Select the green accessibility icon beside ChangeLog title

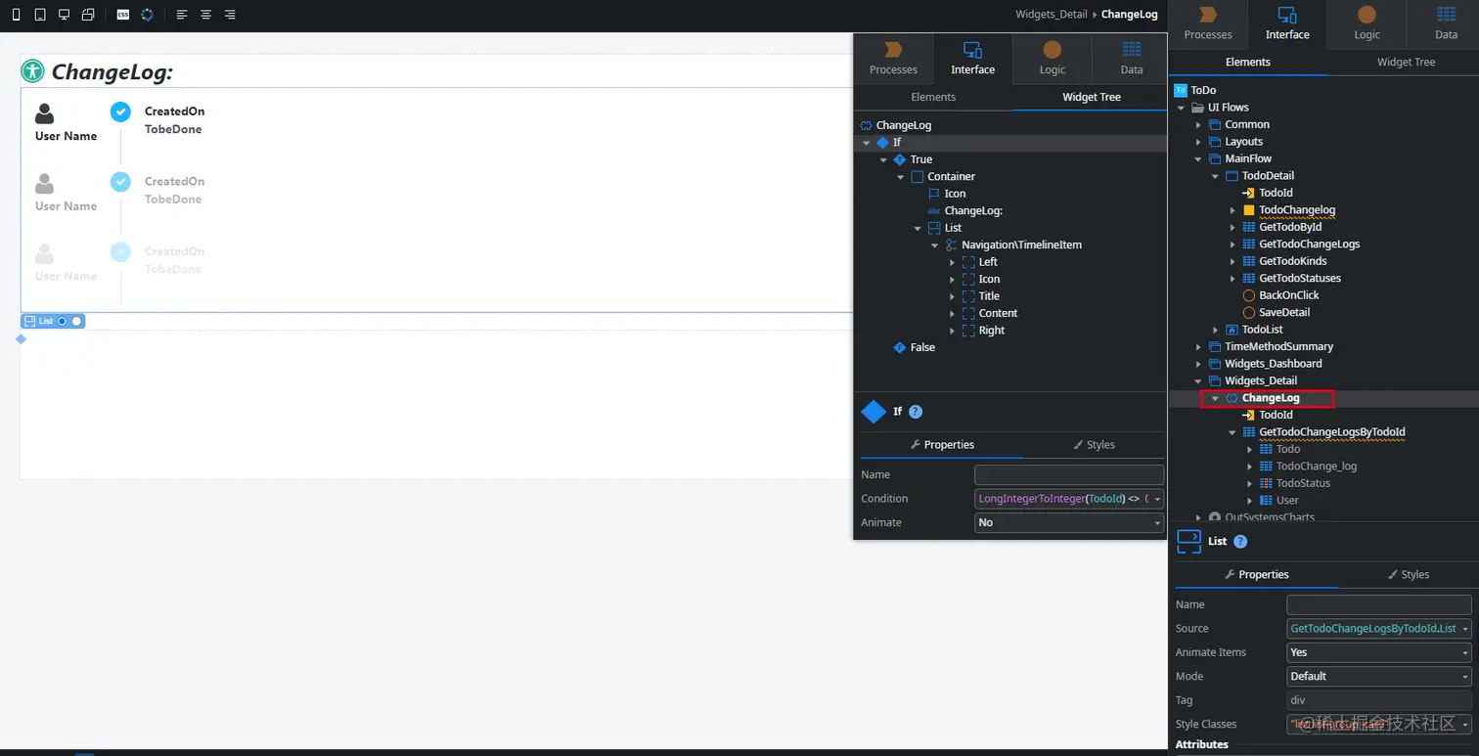coord(33,70)
